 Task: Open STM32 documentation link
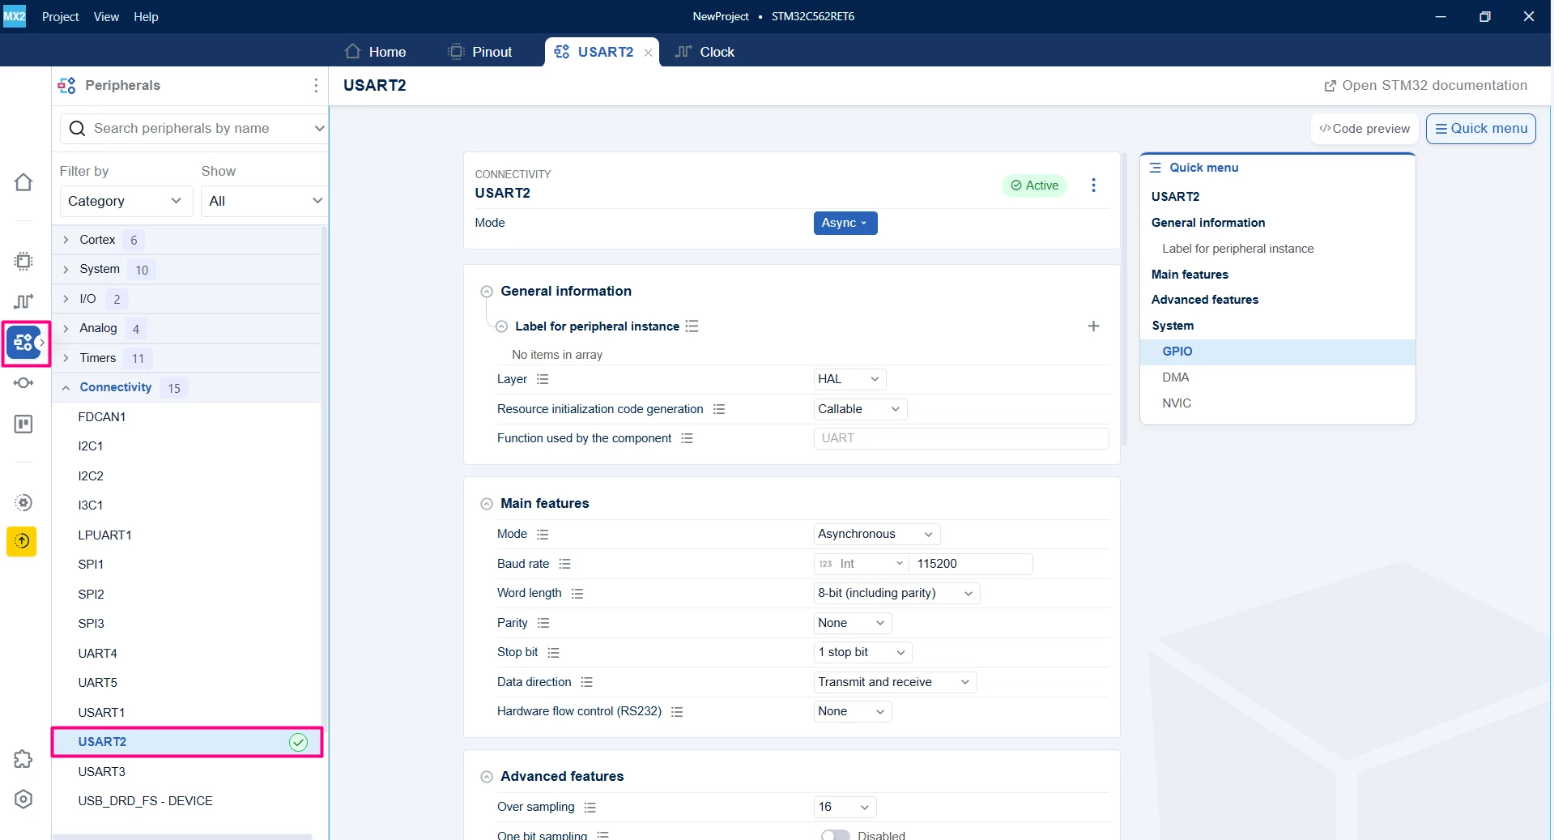[1425, 85]
